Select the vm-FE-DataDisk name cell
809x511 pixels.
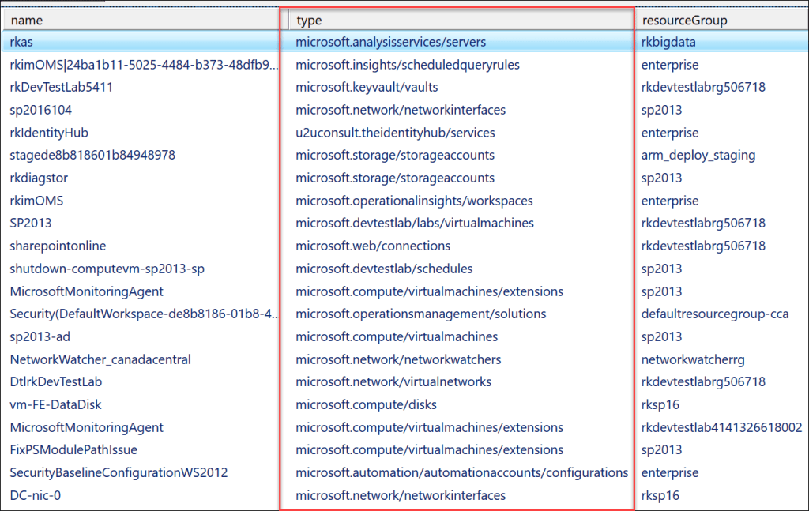pos(55,404)
